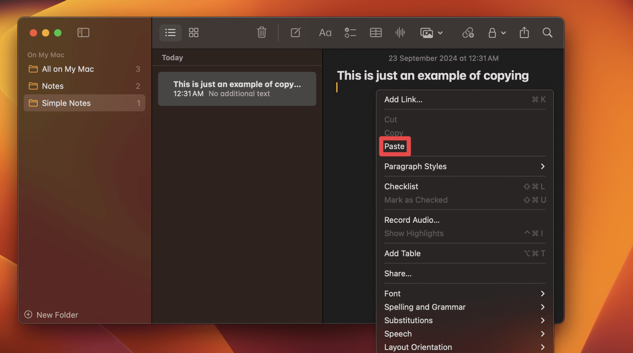This screenshot has width=633, height=353.
Task: Open the Aa text formatting options
Action: point(325,32)
